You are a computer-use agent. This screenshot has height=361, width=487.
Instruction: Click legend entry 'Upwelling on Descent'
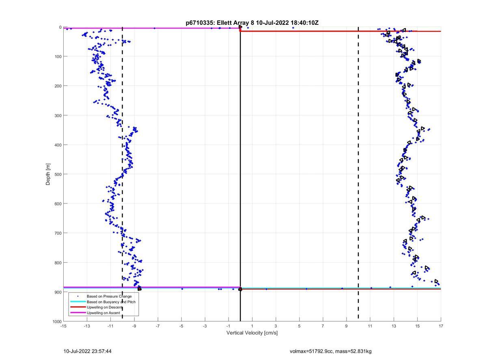(104, 307)
